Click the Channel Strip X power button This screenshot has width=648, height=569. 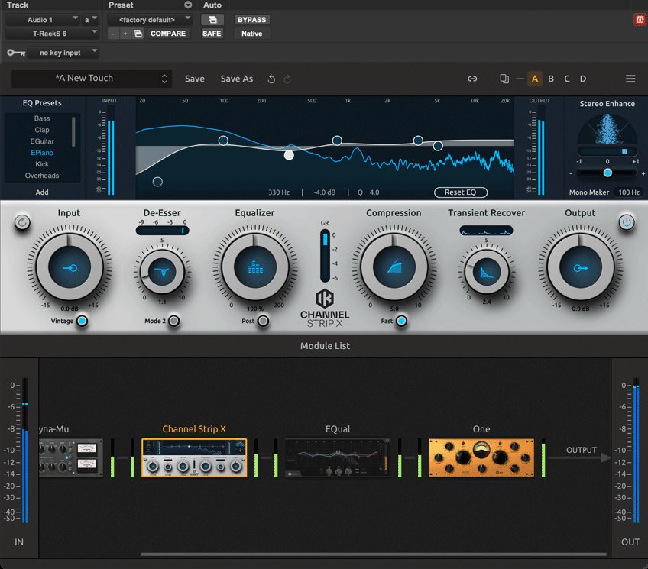pyautogui.click(x=627, y=222)
